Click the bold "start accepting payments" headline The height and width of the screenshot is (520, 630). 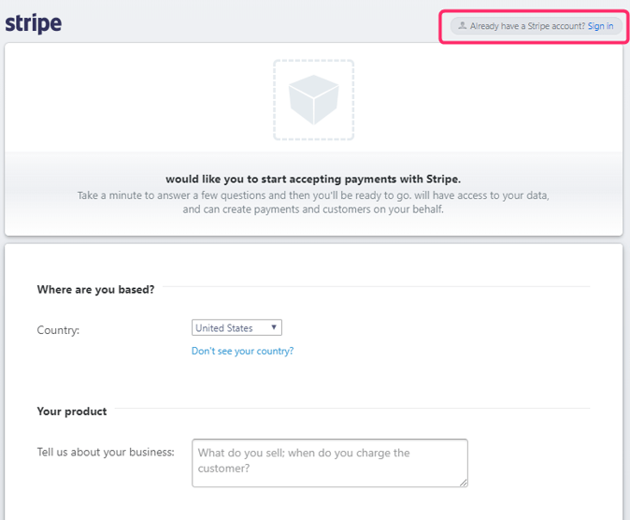pos(313,179)
